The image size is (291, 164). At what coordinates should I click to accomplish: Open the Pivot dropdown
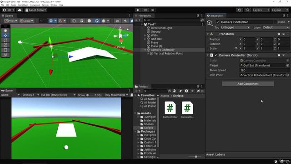pos(11,21)
